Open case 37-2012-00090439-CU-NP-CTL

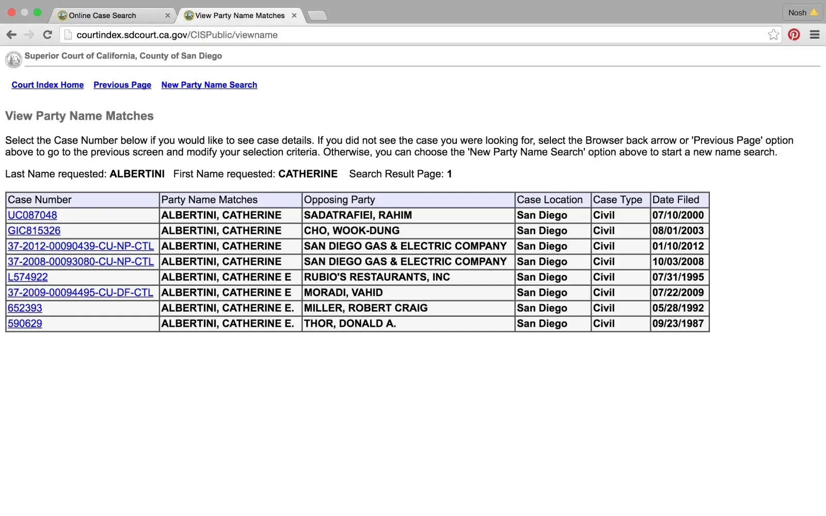coord(81,246)
